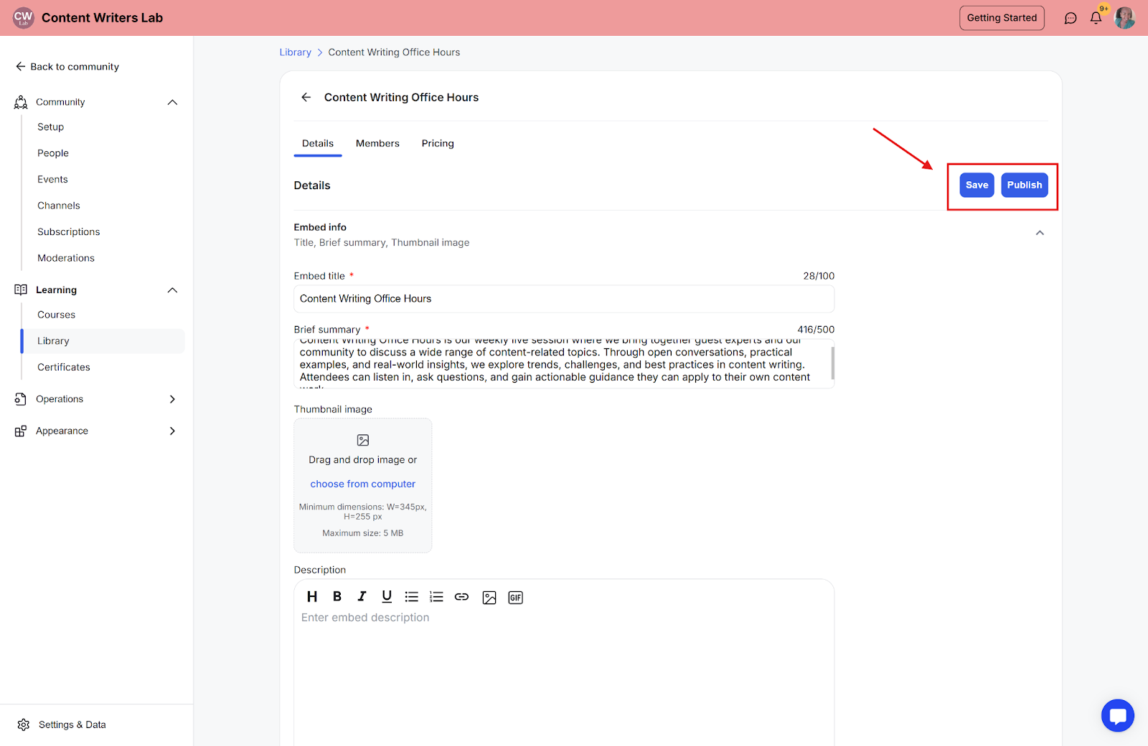Image resolution: width=1148 pixels, height=746 pixels.
Task: Collapse the Community sidebar group
Action: [x=172, y=102]
